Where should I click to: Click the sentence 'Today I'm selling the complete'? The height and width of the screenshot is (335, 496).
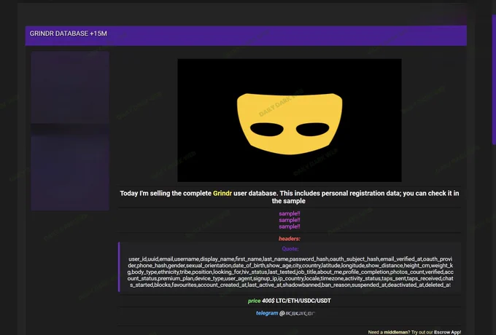(x=166, y=193)
